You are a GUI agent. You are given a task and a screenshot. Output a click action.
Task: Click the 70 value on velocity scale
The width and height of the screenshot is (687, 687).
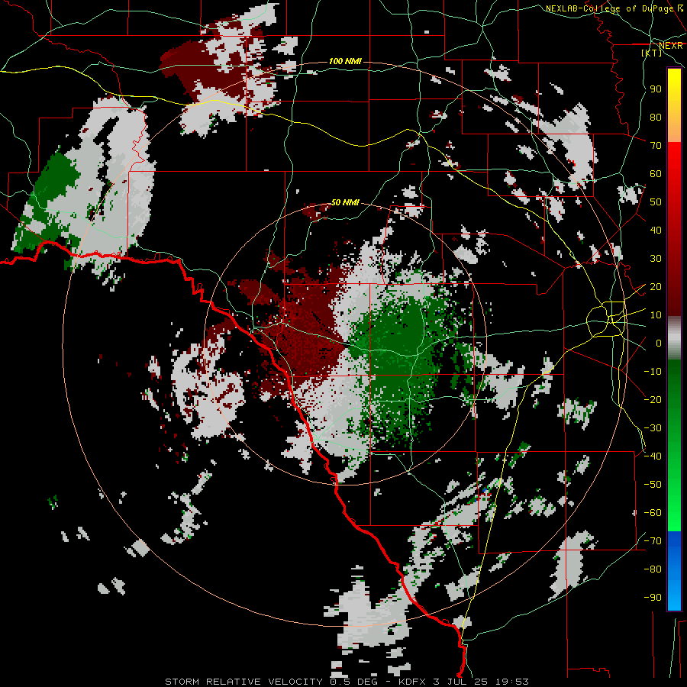tap(656, 146)
